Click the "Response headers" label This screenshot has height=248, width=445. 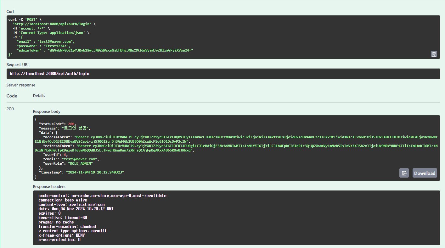tap(49, 186)
